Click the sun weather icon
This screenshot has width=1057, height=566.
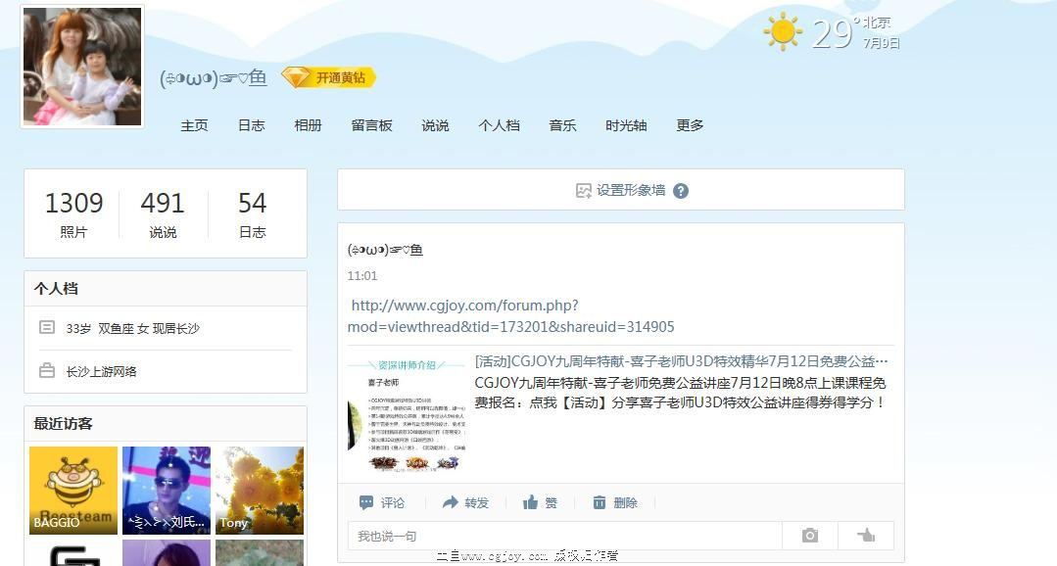coord(783,31)
